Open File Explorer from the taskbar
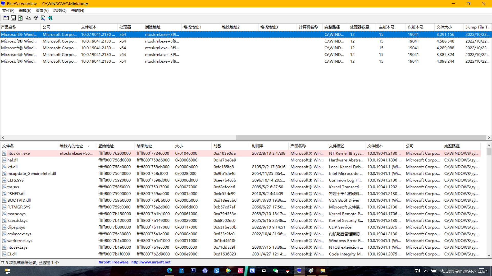The width and height of the screenshot is (492, 276). click(x=323, y=271)
